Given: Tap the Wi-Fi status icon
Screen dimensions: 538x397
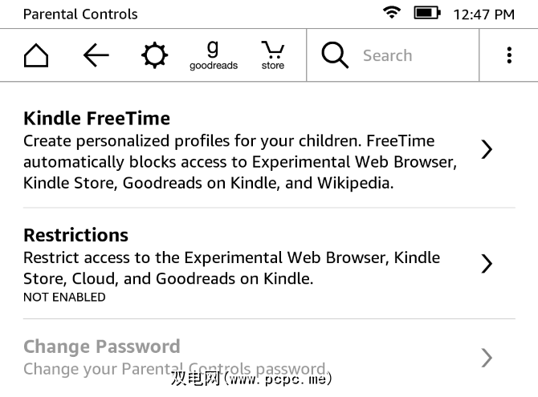Looking at the screenshot, I should tap(392, 13).
